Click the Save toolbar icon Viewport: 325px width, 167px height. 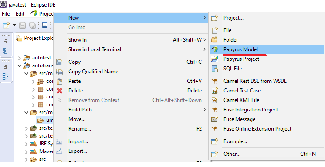(x=22, y=26)
